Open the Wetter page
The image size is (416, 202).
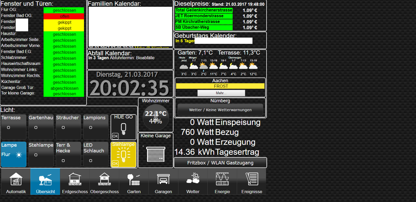193,182
